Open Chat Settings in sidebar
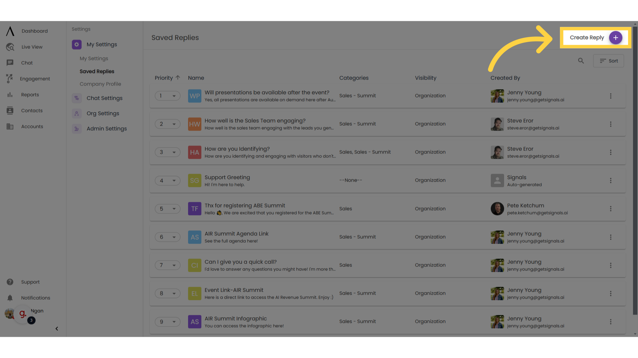The image size is (638, 358). point(104,98)
